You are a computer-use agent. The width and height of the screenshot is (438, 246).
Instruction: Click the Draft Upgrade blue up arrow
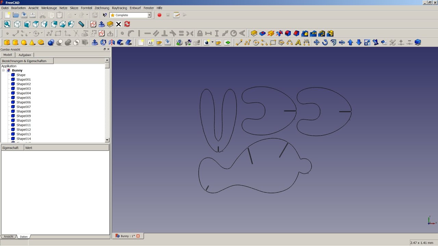click(x=350, y=42)
